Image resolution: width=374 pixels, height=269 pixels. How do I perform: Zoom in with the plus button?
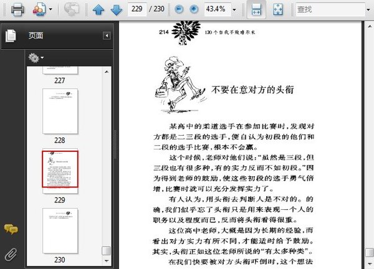pyautogui.click(x=194, y=9)
